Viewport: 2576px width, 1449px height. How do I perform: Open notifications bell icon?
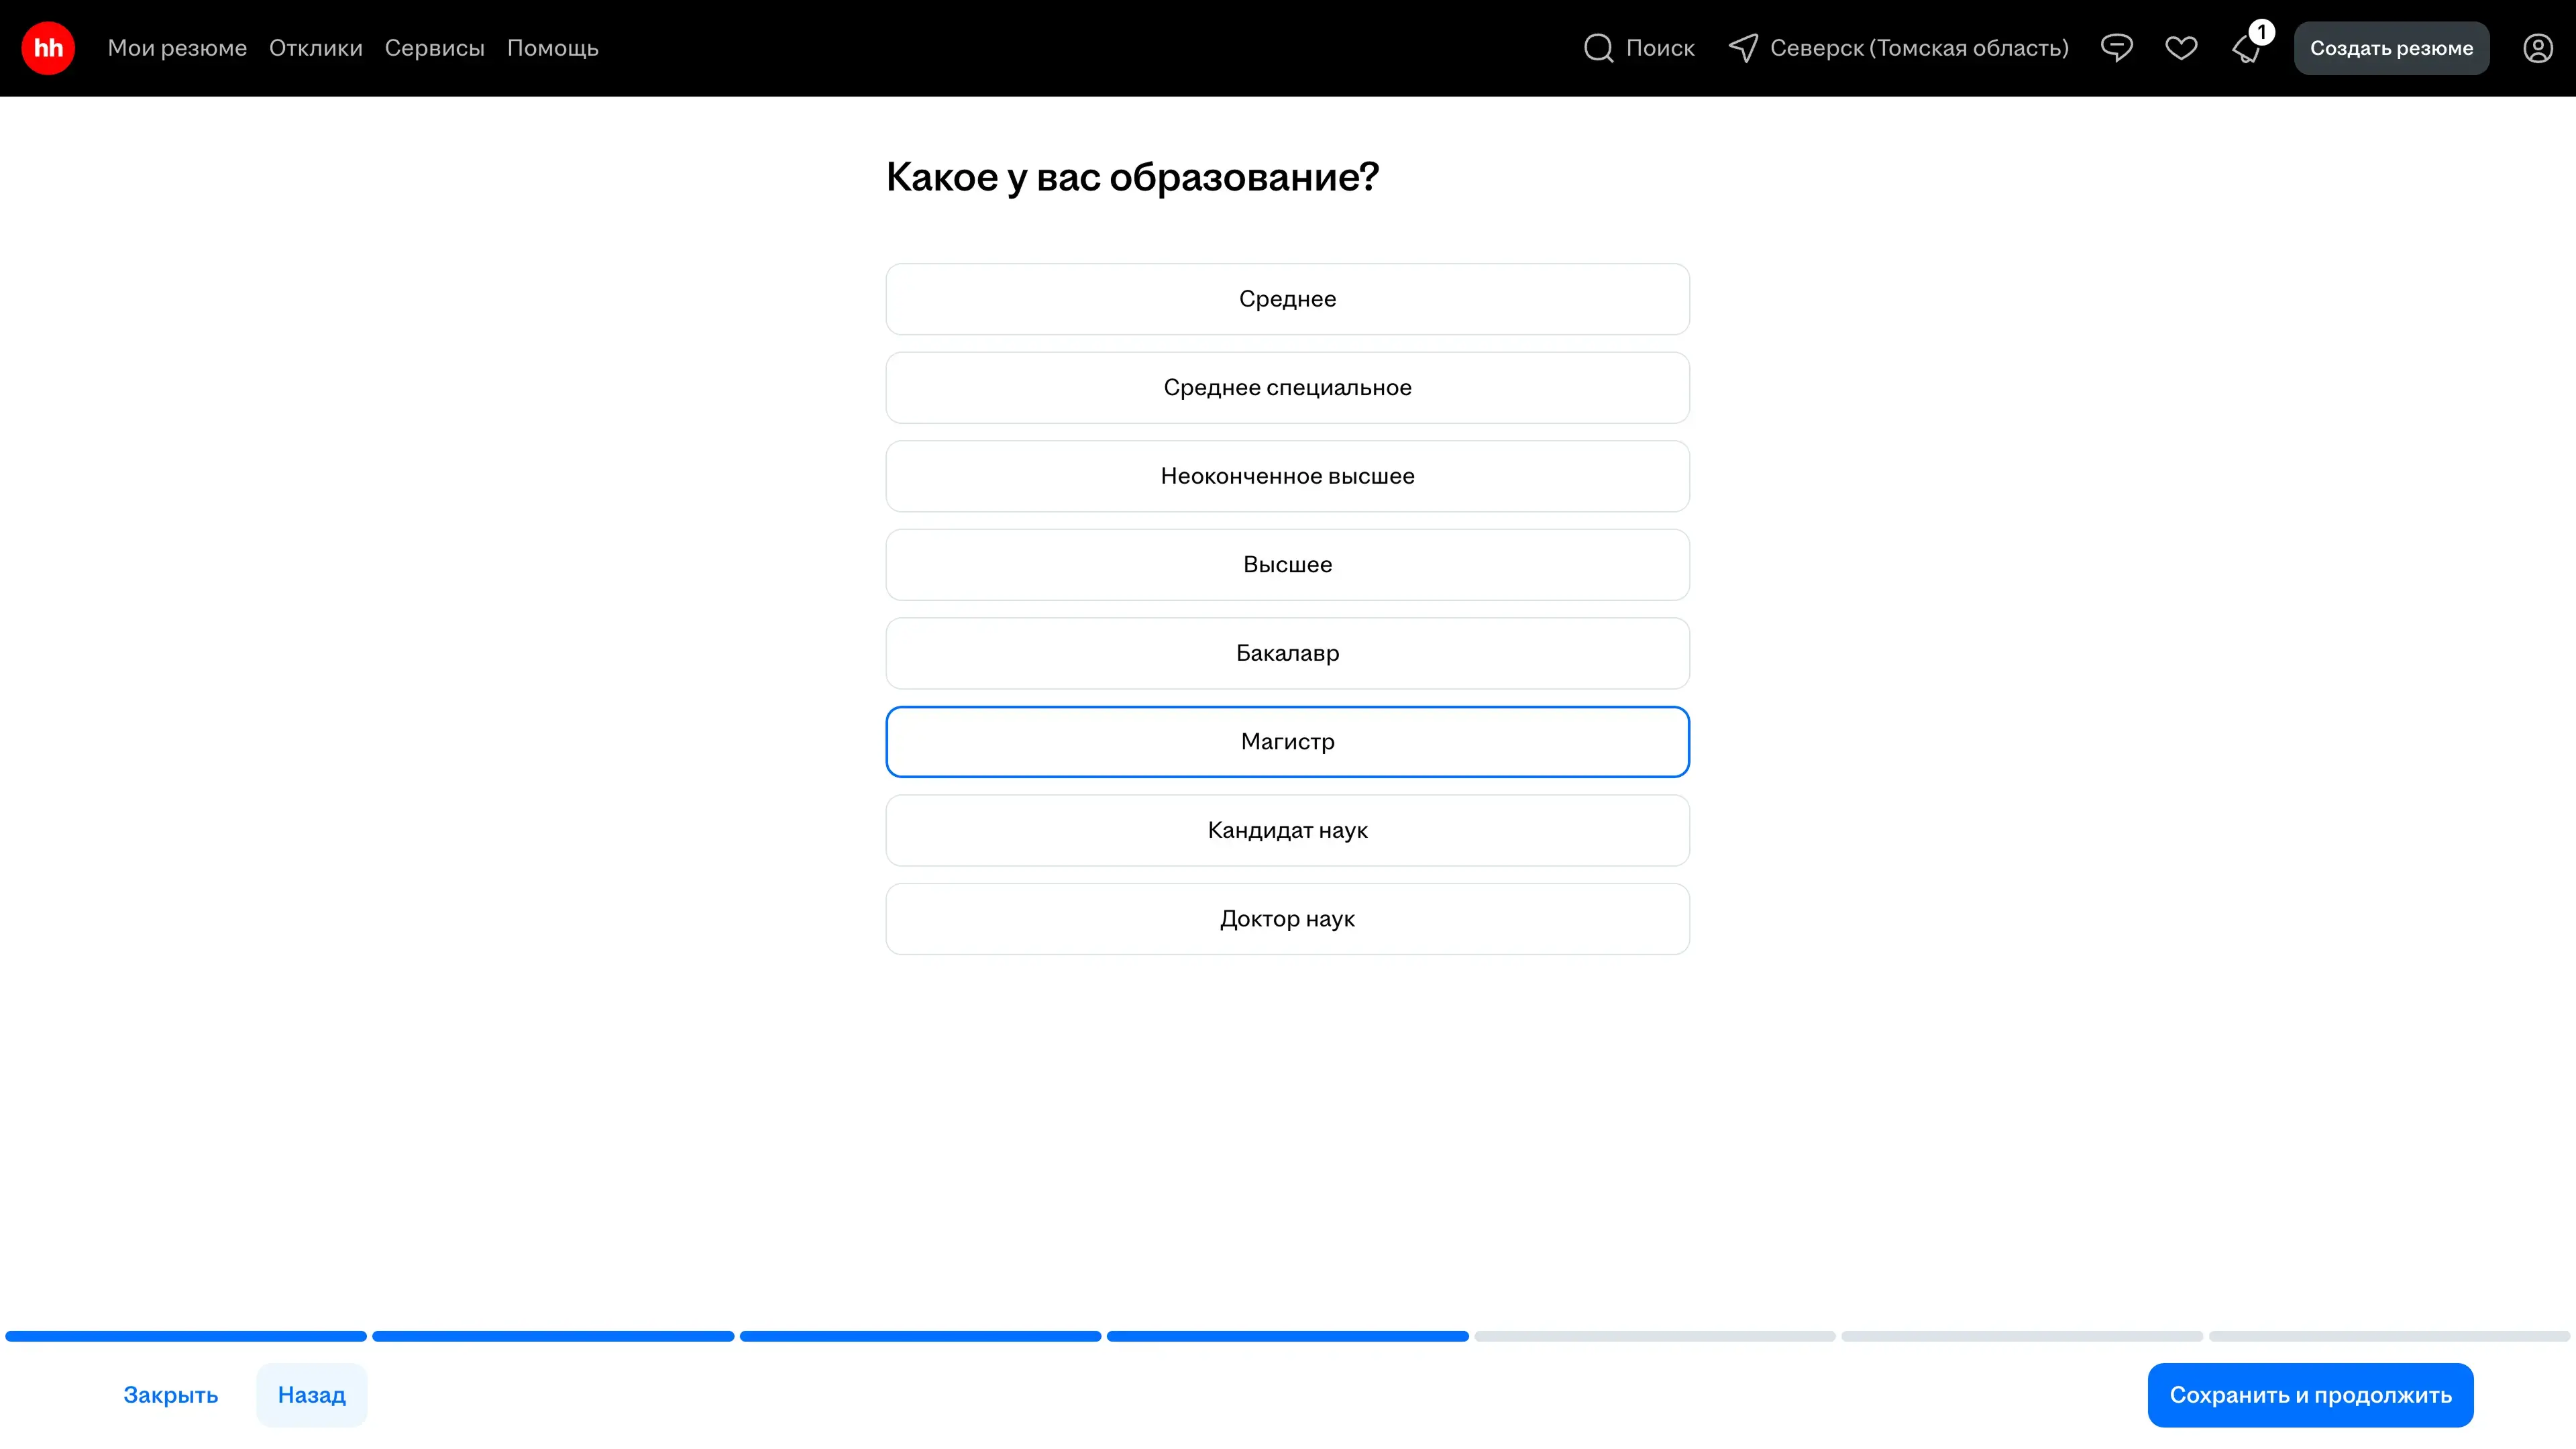click(2247, 50)
